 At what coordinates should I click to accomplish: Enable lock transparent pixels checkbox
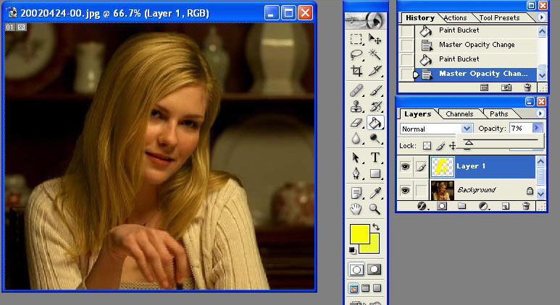pyautogui.click(x=427, y=146)
